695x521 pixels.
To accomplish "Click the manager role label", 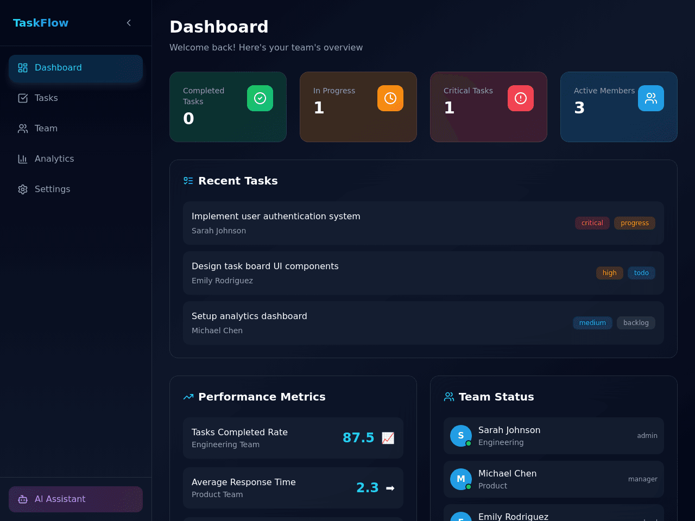I will 643,479.
